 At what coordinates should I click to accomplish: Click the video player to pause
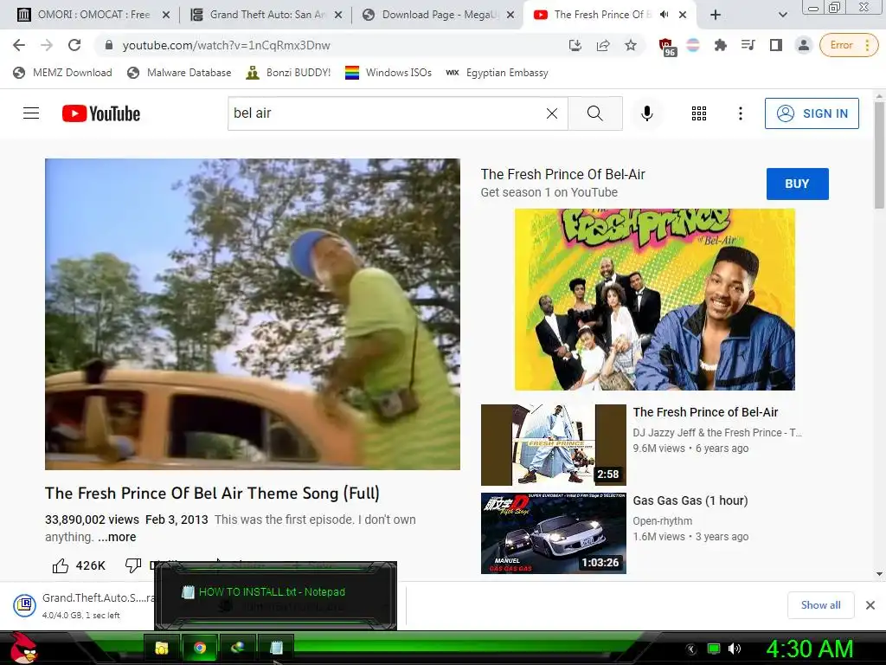click(253, 313)
